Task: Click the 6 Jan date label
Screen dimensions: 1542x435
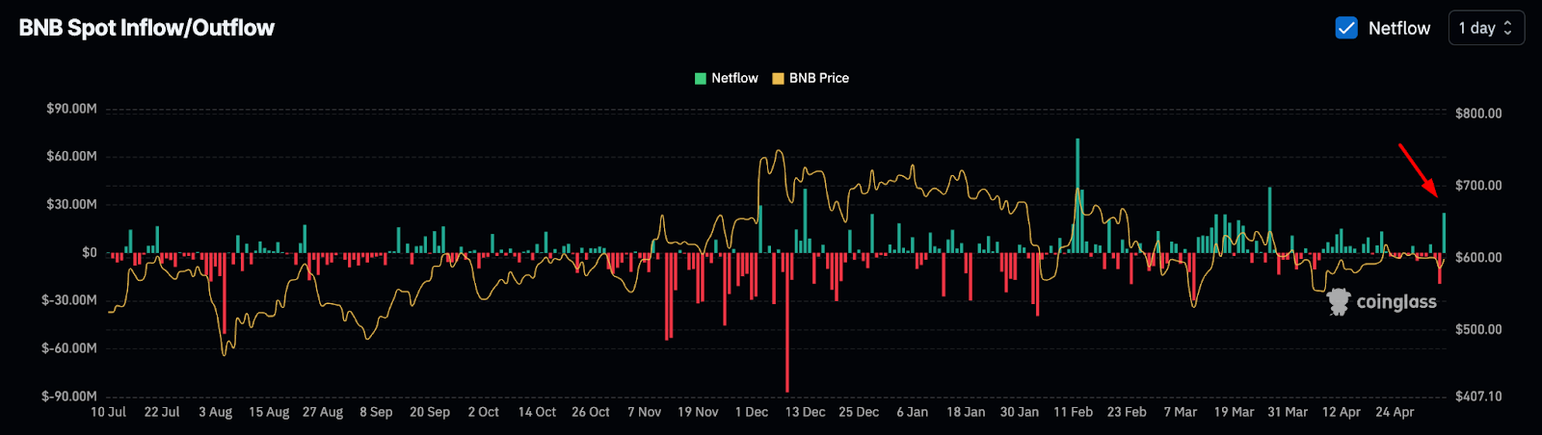Action: coord(913,412)
